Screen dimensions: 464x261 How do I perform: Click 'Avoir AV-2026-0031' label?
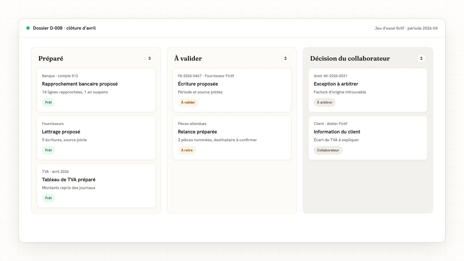[331, 76]
